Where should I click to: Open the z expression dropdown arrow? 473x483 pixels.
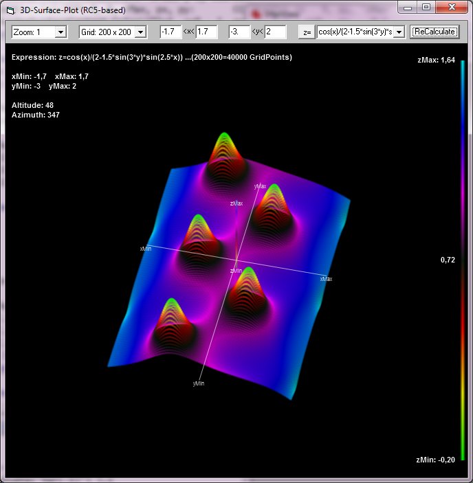pos(399,32)
